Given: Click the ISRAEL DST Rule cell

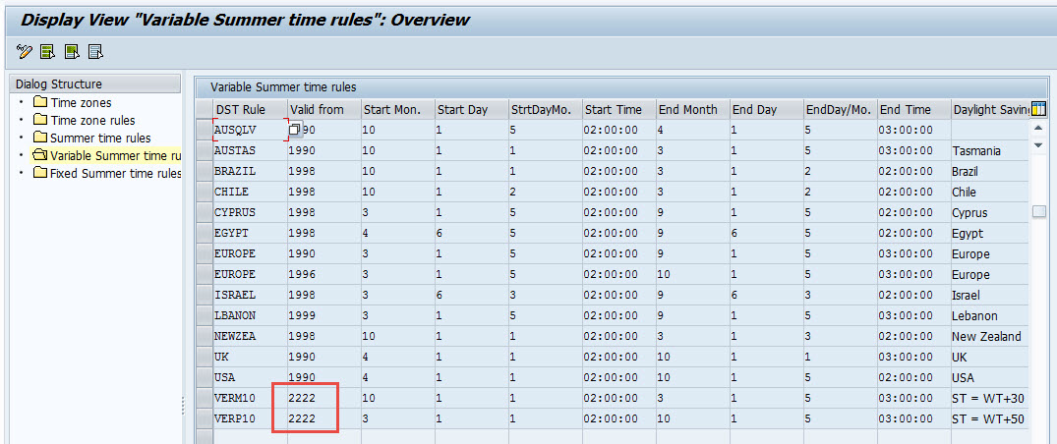Looking at the screenshot, I should click(250, 295).
